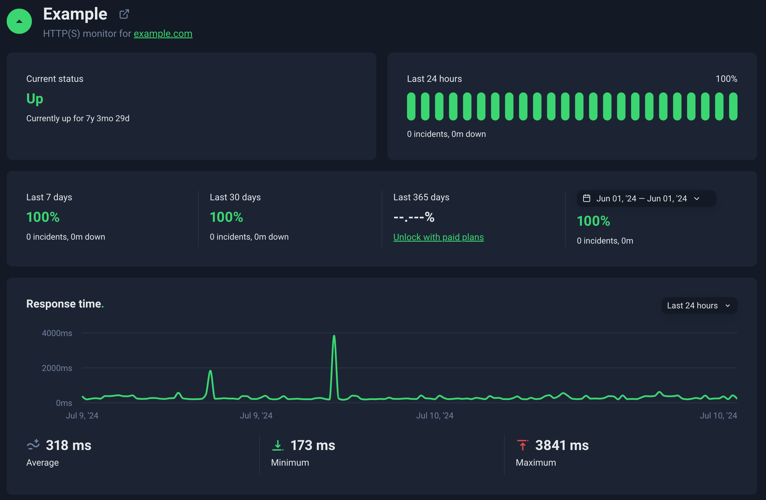The height and width of the screenshot is (500, 766).
Task: Click the 2000ms axis label
Action: (x=57, y=368)
